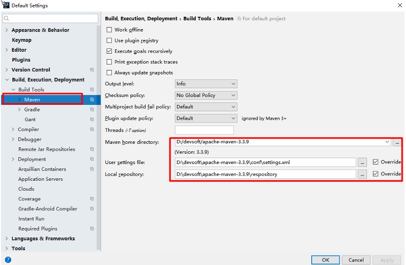406x265 pixels.
Task: Click project-level icon beside Gradle
Action: [x=92, y=109]
